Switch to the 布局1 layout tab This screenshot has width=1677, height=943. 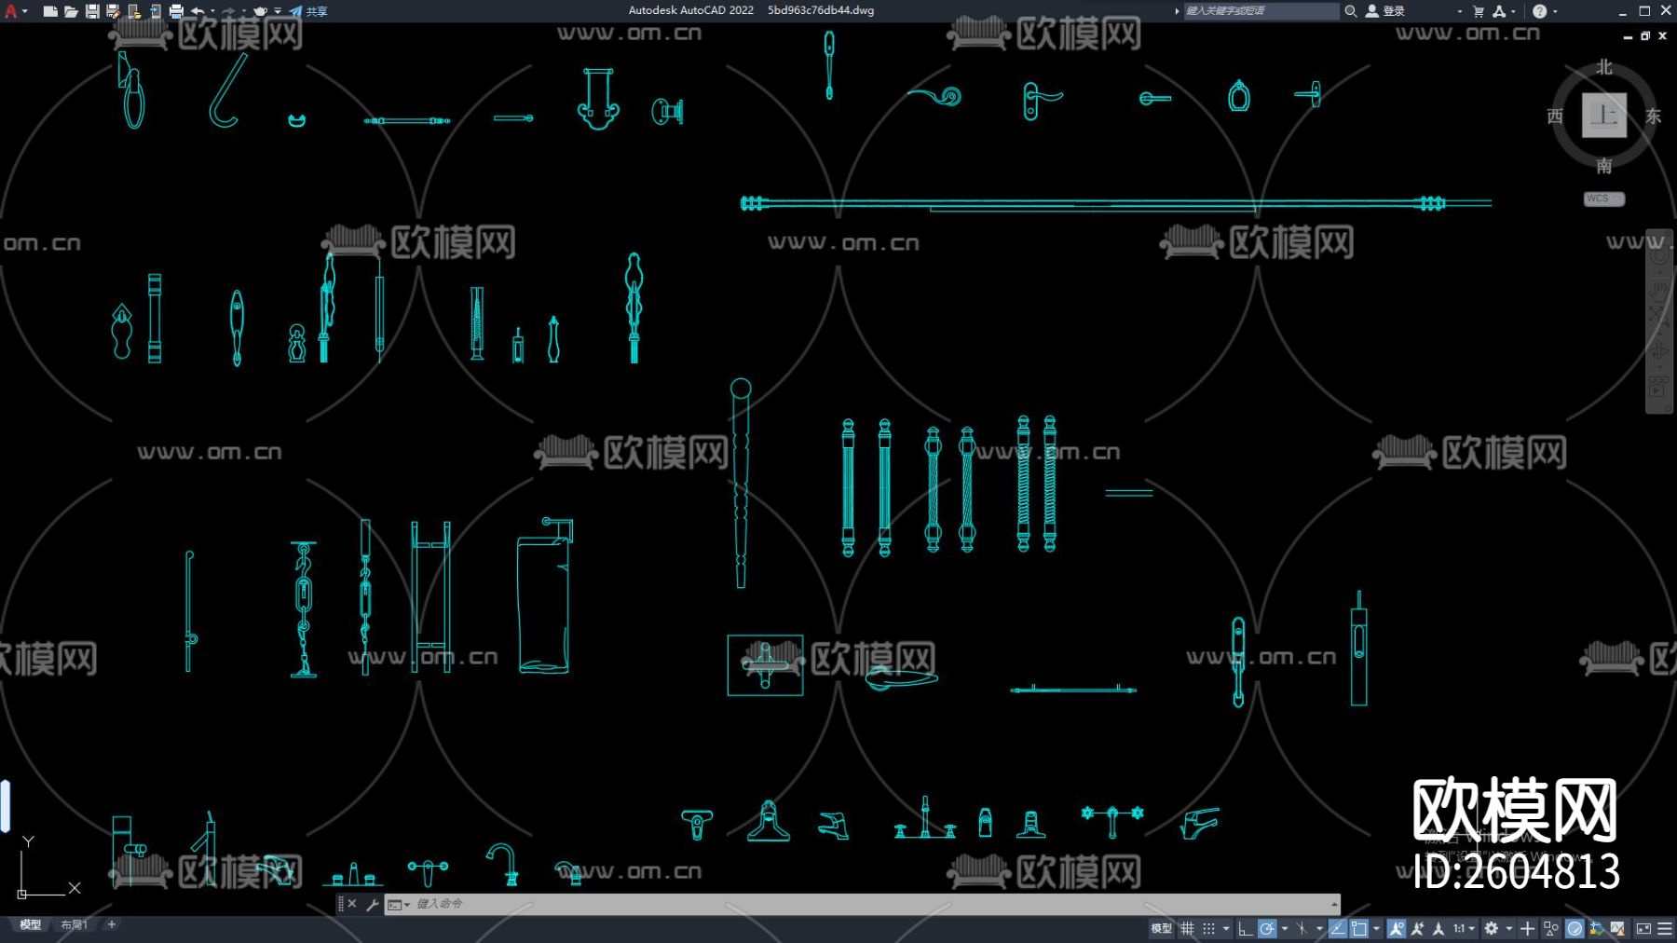[74, 924]
